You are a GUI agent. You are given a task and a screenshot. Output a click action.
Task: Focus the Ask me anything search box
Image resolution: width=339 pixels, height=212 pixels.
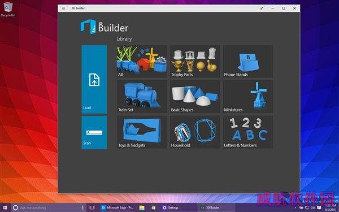coord(49,208)
